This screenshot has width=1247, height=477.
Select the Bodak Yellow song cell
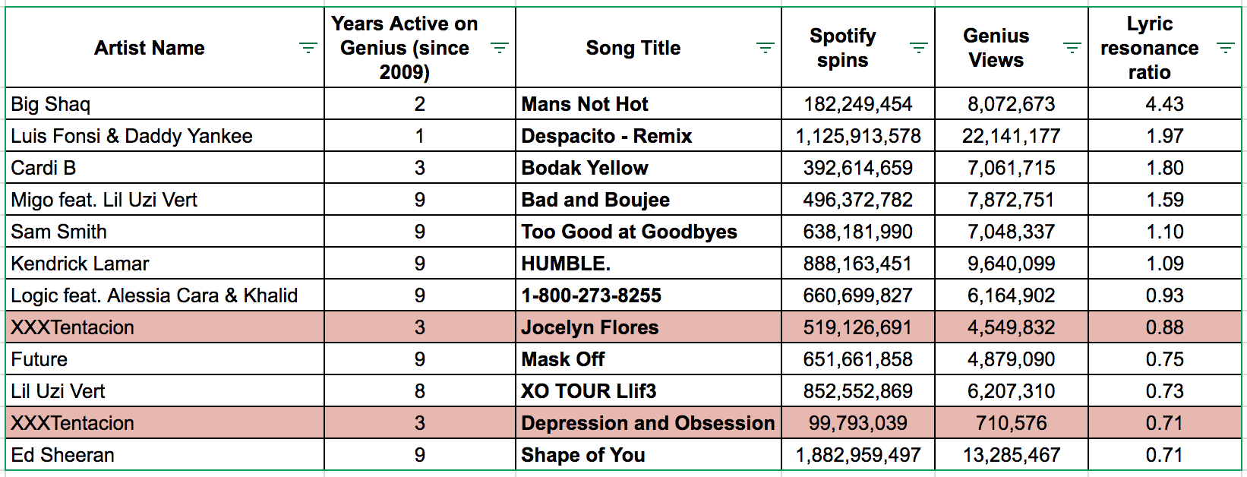click(x=649, y=167)
